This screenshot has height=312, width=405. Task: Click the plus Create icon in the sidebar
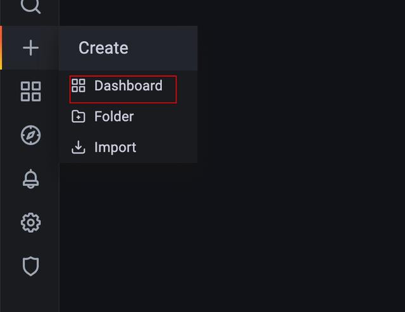point(31,48)
